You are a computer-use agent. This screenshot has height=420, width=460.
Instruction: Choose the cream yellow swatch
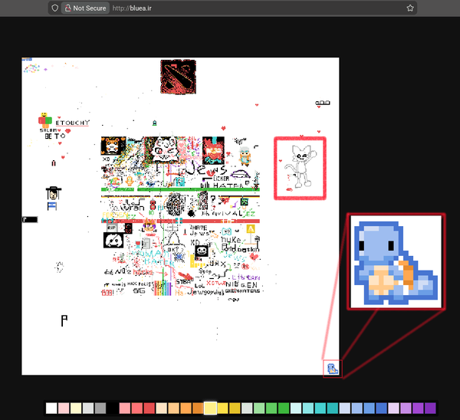pos(76,408)
